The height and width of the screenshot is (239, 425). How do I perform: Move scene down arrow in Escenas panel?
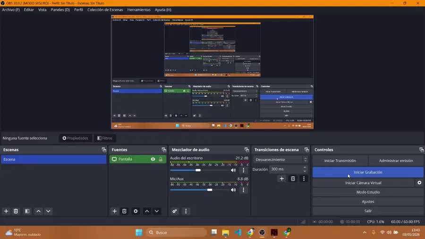tap(48, 211)
